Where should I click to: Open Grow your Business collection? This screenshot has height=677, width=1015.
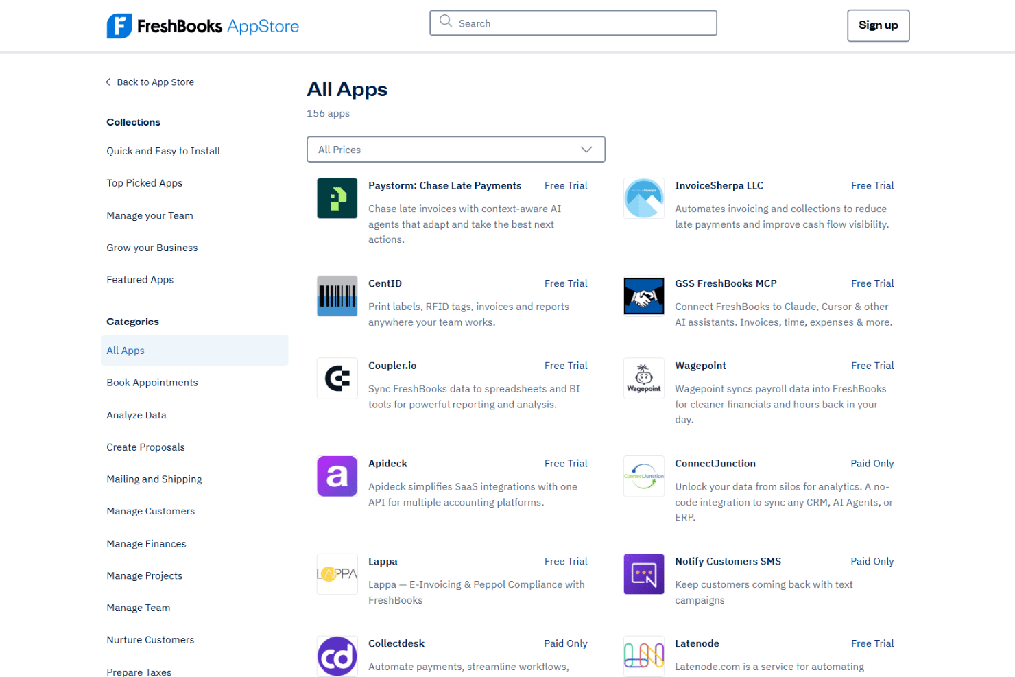click(x=152, y=248)
